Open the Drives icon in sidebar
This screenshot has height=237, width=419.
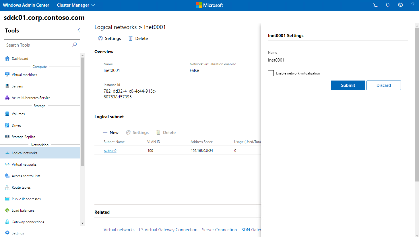point(7,125)
